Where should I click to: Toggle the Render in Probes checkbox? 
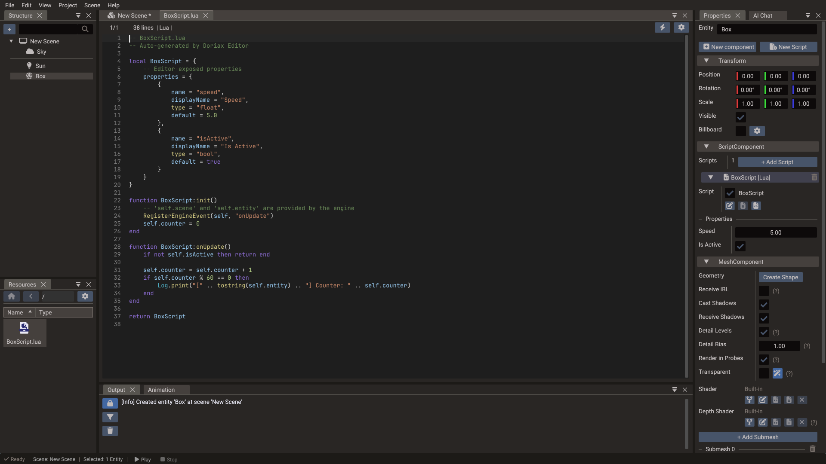click(x=764, y=360)
